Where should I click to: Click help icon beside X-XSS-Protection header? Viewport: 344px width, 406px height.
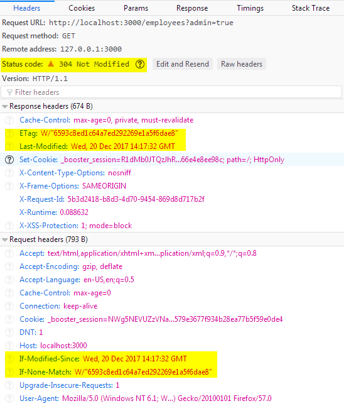(9, 226)
